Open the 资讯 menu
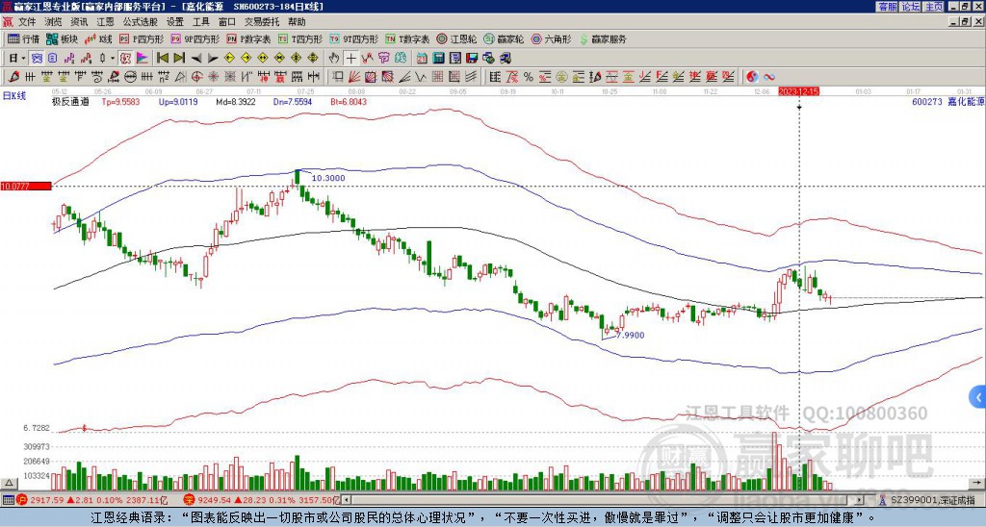Image resolution: width=986 pixels, height=527 pixels. point(79,22)
